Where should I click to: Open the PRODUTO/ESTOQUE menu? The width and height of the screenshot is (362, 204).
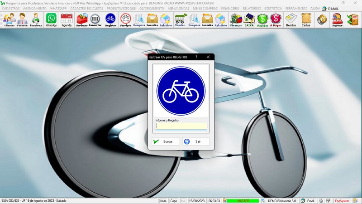coord(121,8)
